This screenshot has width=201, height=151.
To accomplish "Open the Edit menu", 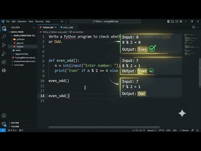I will (x=14, y=21).
